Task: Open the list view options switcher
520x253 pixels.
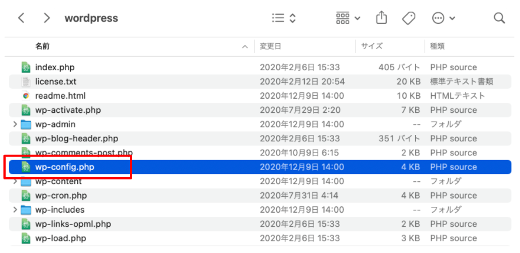Action: point(284,18)
